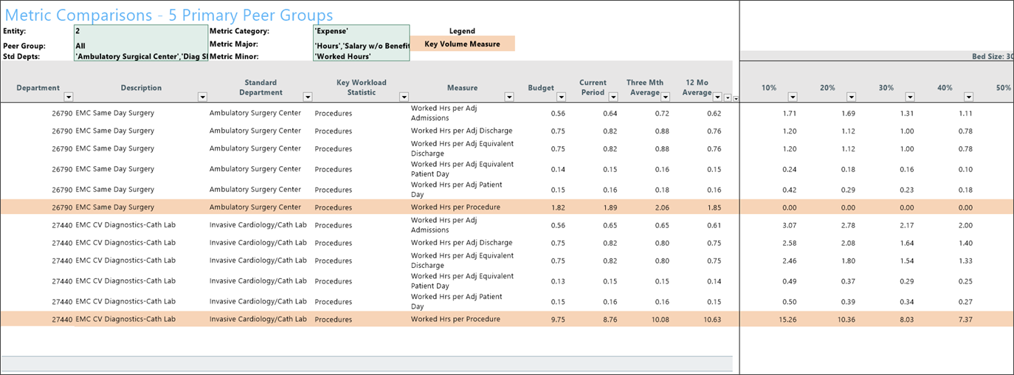Viewport: 1014px width, 375px height.
Task: Click the Key Volume Measure legend swatch
Action: click(x=462, y=44)
